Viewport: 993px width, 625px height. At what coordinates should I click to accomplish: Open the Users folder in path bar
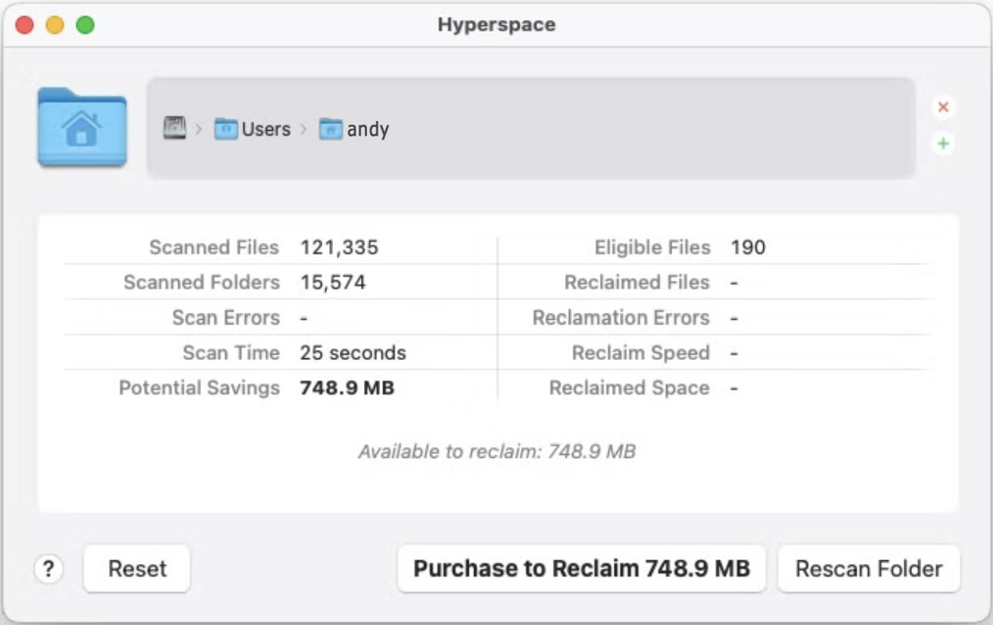point(253,129)
